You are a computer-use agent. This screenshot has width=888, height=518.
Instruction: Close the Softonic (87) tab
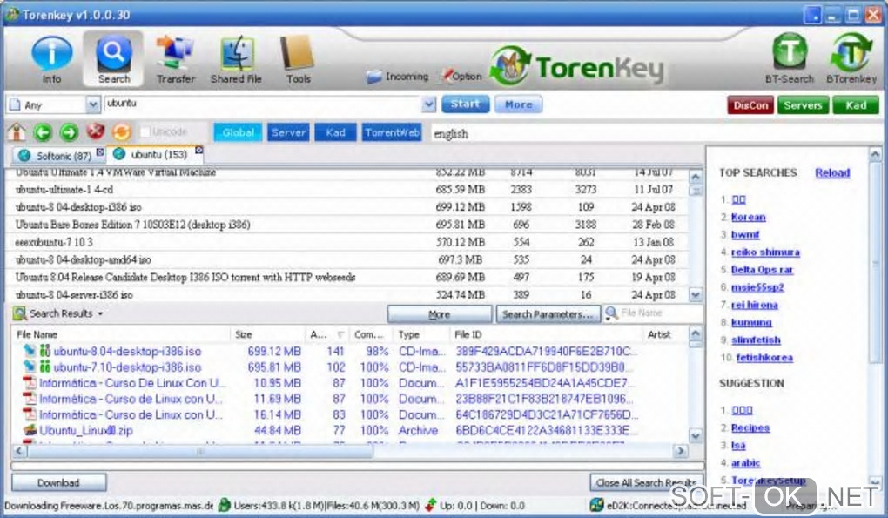pyautogui.click(x=100, y=151)
